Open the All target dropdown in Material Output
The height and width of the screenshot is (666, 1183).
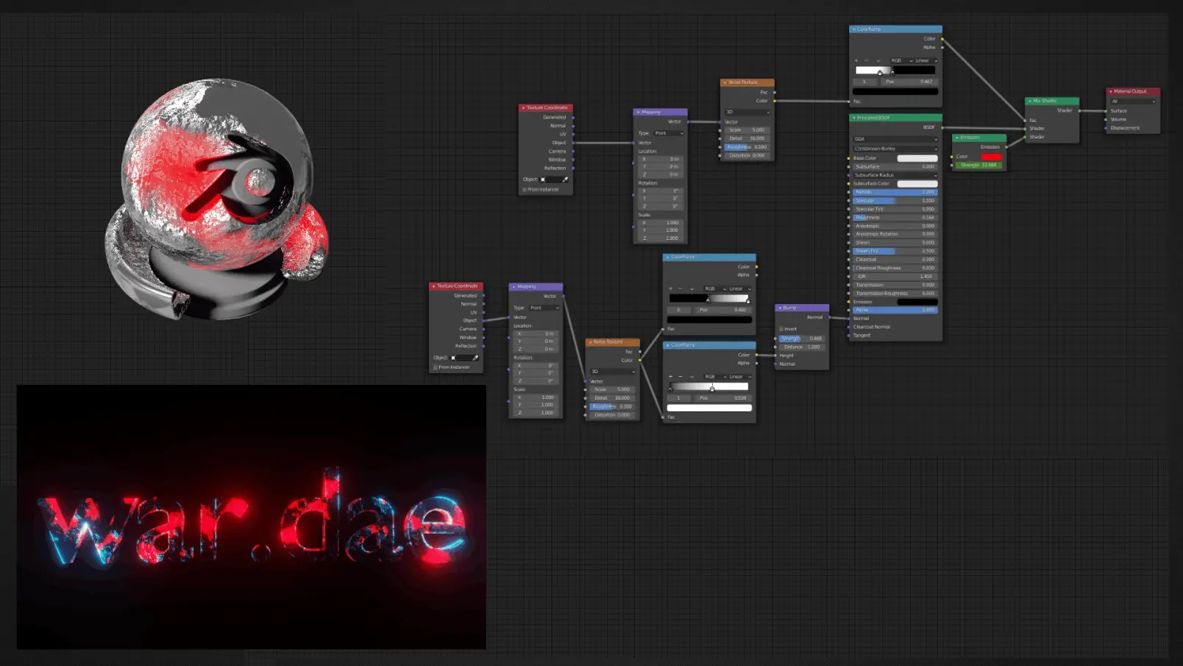1133,102
